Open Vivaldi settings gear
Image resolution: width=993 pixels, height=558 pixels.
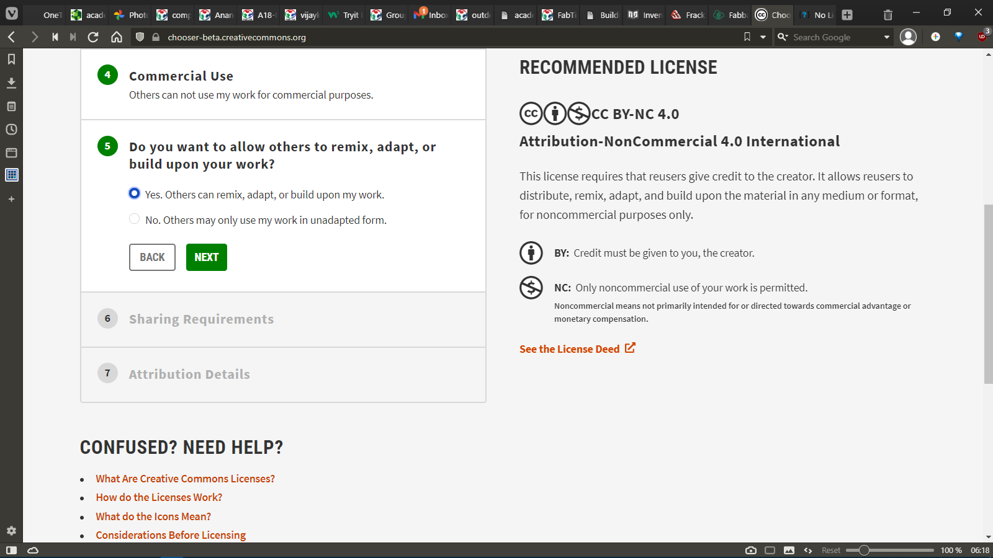pyautogui.click(x=11, y=531)
